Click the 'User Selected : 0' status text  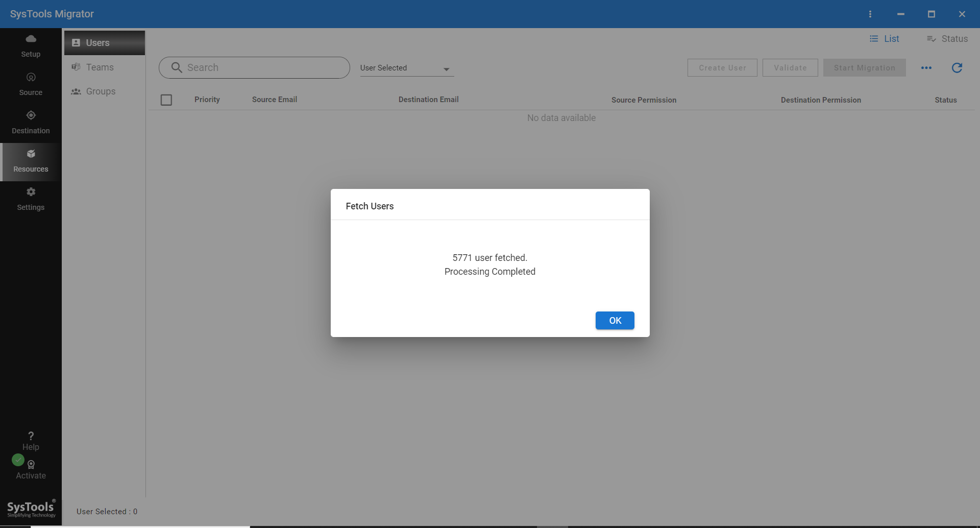click(x=107, y=512)
